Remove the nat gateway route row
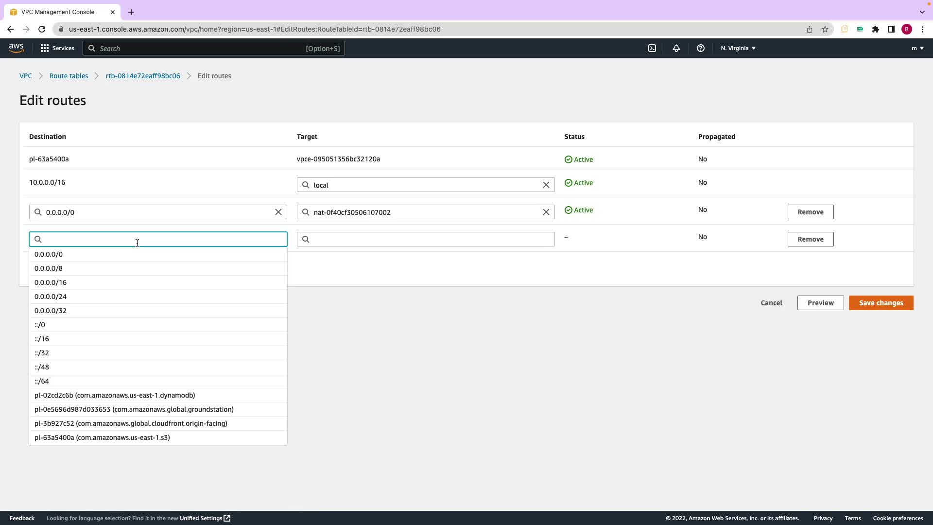Viewport: 933px width, 525px height. (x=810, y=212)
